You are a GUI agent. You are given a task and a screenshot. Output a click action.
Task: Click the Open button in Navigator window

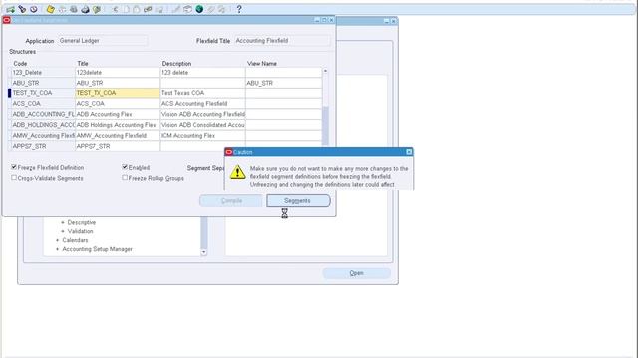coord(357,273)
